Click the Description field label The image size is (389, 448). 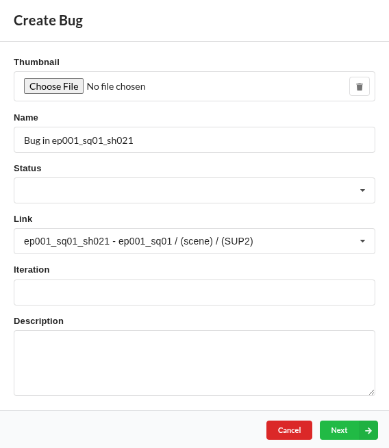tap(38, 321)
